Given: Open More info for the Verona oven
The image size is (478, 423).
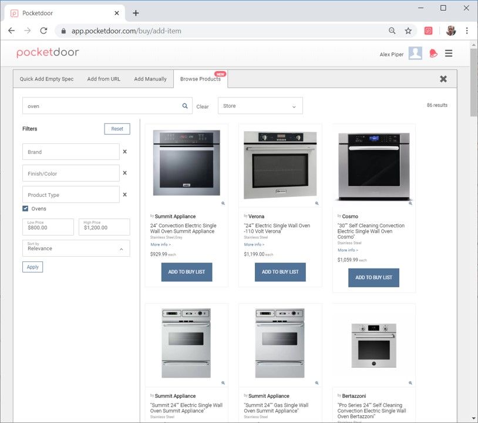Looking at the screenshot, I should pyautogui.click(x=254, y=244).
